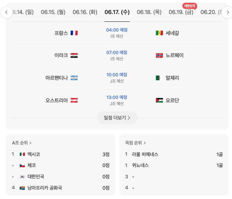
Task: Open the 13:00 예정 Austria match
Action: coord(117,100)
